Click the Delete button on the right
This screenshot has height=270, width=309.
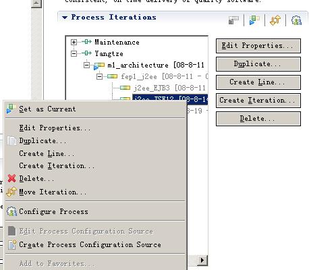[258, 119]
